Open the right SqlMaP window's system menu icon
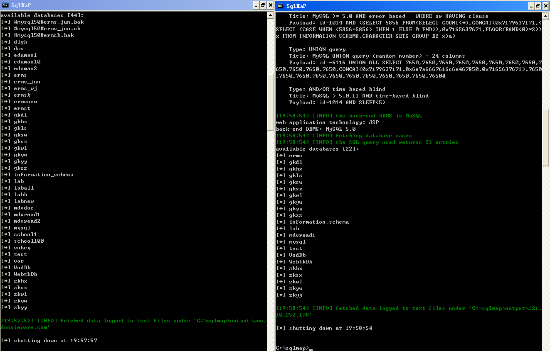Viewport: 550px width, 351px height. pos(281,6)
